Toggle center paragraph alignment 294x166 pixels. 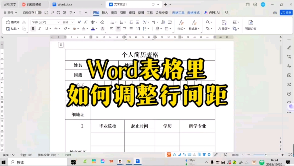pyautogui.click(x=118, y=28)
